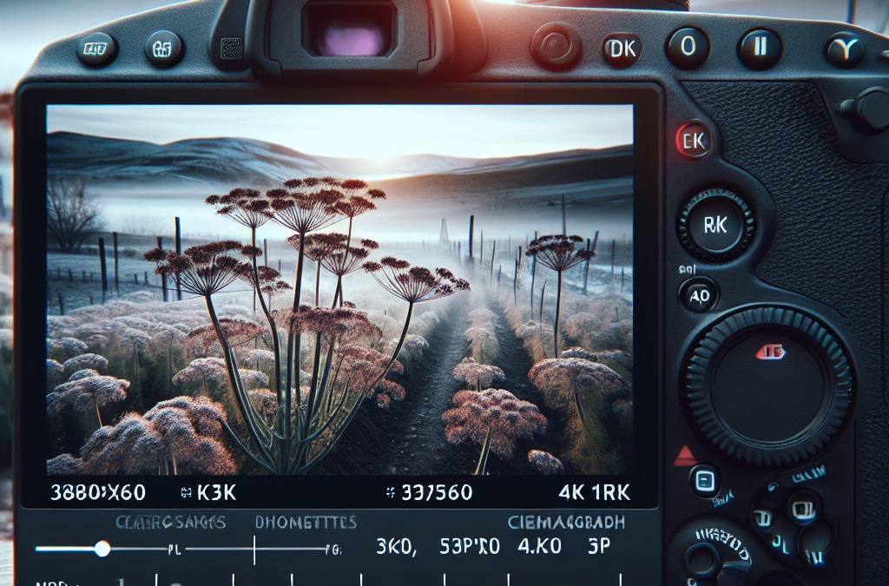Click the square E button below dial
The width and height of the screenshot is (889, 586).
[x=705, y=481]
